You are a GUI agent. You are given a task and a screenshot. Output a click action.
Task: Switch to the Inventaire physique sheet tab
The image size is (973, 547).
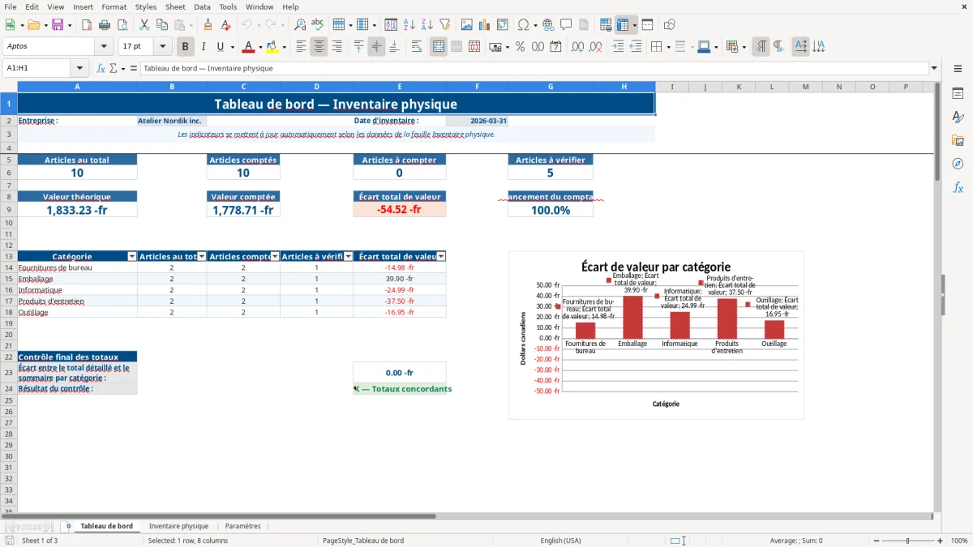178,526
